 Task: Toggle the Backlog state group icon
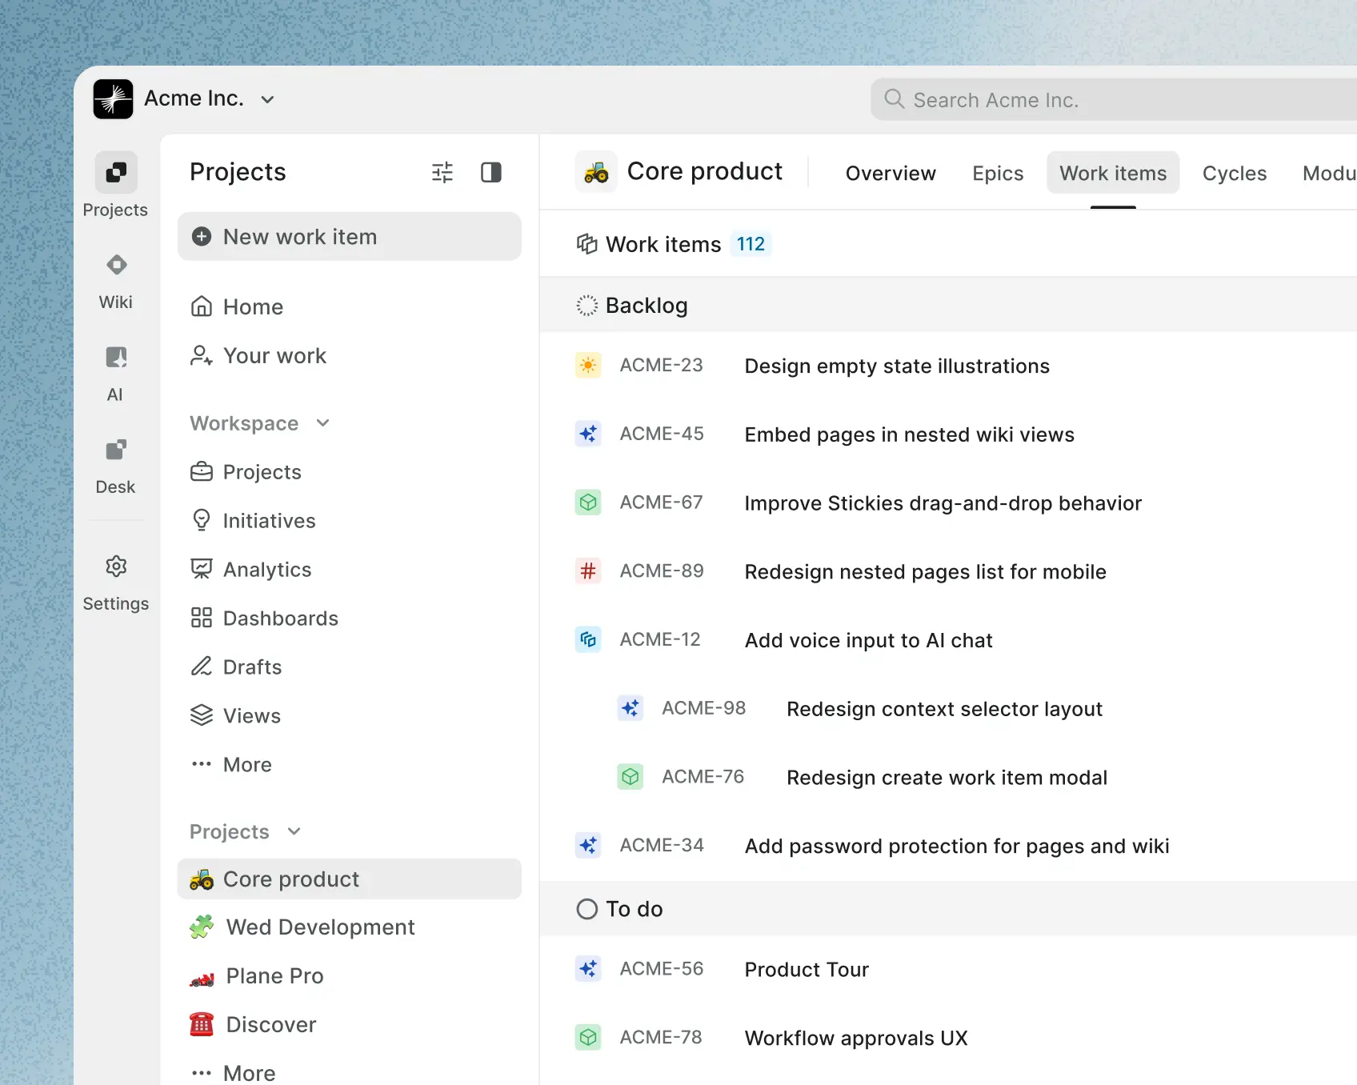(587, 306)
